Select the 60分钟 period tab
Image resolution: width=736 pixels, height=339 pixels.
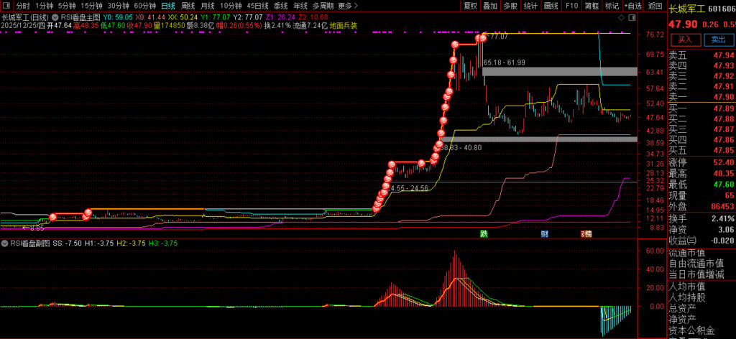pos(145,5)
